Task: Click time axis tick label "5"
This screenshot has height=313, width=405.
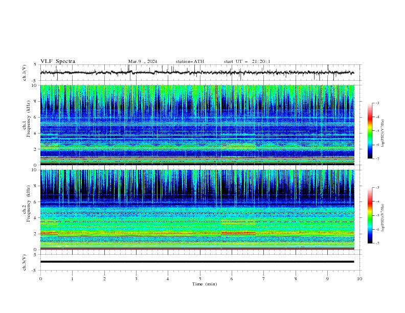Action: coord(200,279)
